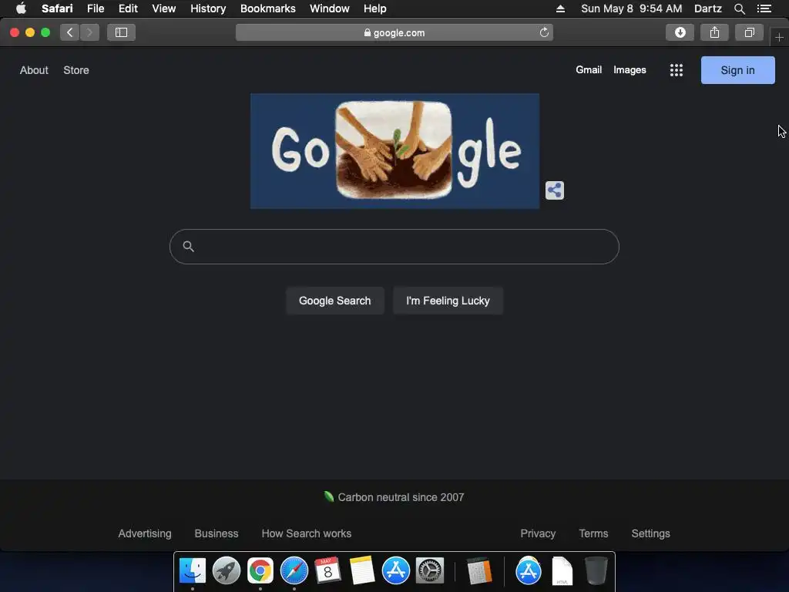Open Spotlight search in menu bar
789x592 pixels.
click(x=739, y=8)
